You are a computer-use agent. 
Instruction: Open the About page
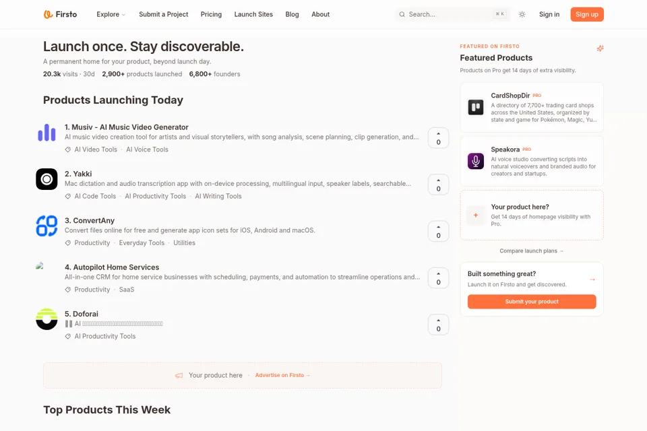click(x=320, y=14)
